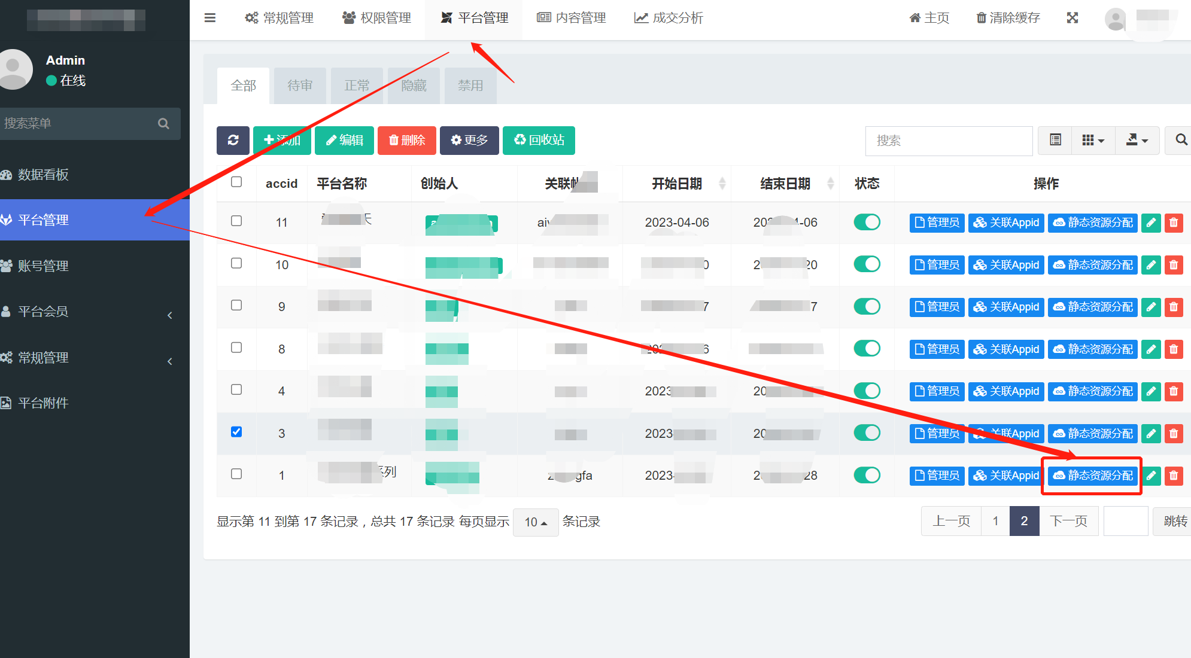
Task: Click the green edit pencil for accid 11
Action: pos(1151,223)
